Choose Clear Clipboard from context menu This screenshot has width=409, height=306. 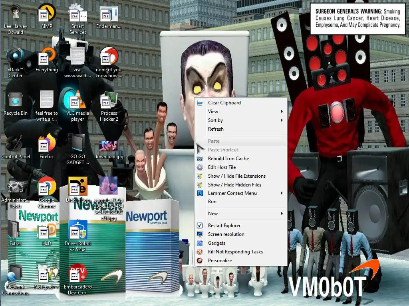tap(241, 103)
